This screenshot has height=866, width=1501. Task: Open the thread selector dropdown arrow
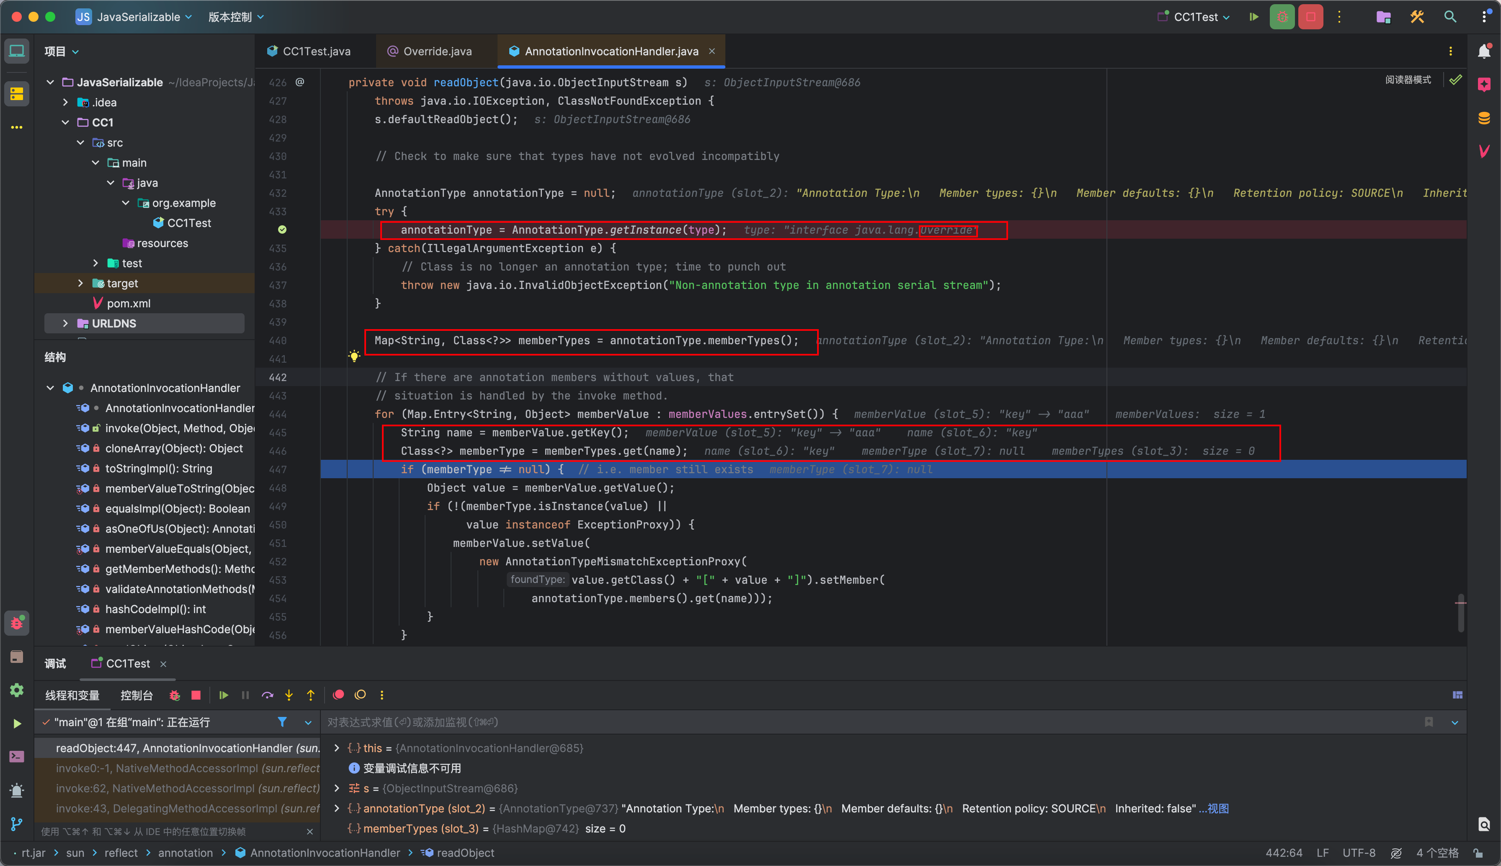click(308, 723)
